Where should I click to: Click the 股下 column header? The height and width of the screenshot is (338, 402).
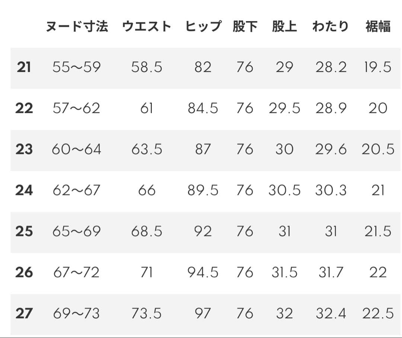[245, 27]
